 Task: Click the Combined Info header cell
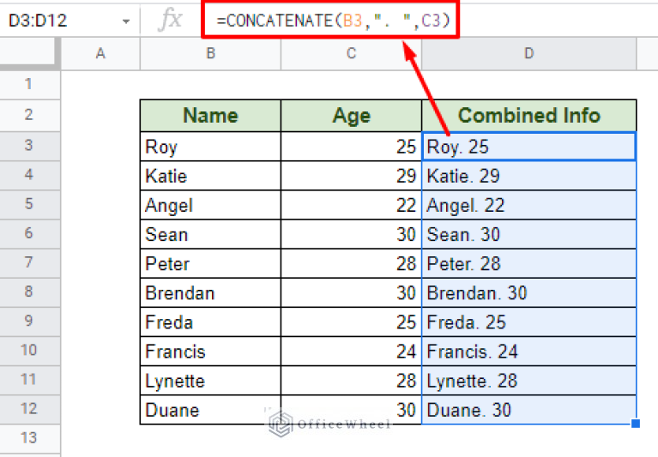528,116
